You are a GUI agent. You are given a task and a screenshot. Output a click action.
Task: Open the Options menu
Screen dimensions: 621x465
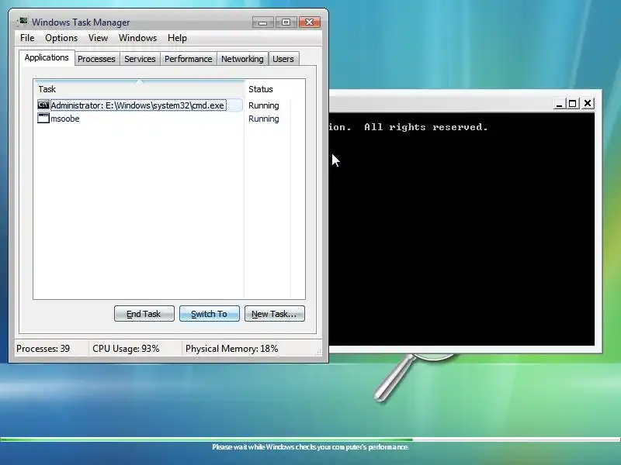[x=61, y=38]
